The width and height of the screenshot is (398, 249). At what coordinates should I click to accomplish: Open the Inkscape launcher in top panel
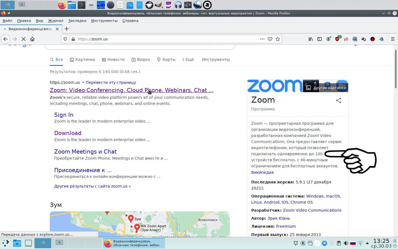pos(149,5)
